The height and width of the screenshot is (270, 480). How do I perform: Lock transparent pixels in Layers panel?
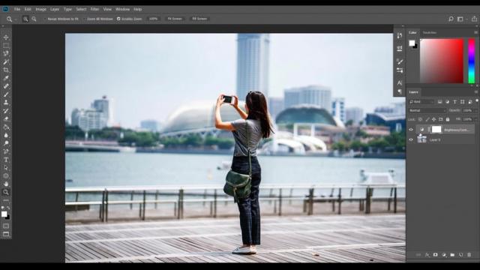point(420,119)
